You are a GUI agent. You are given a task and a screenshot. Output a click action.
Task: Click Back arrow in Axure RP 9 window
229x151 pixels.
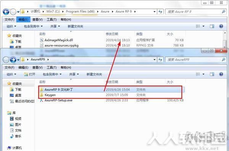[x=6, y=12]
